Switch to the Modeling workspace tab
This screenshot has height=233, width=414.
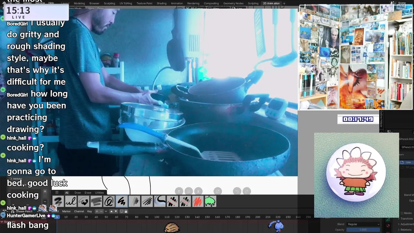point(79,3)
